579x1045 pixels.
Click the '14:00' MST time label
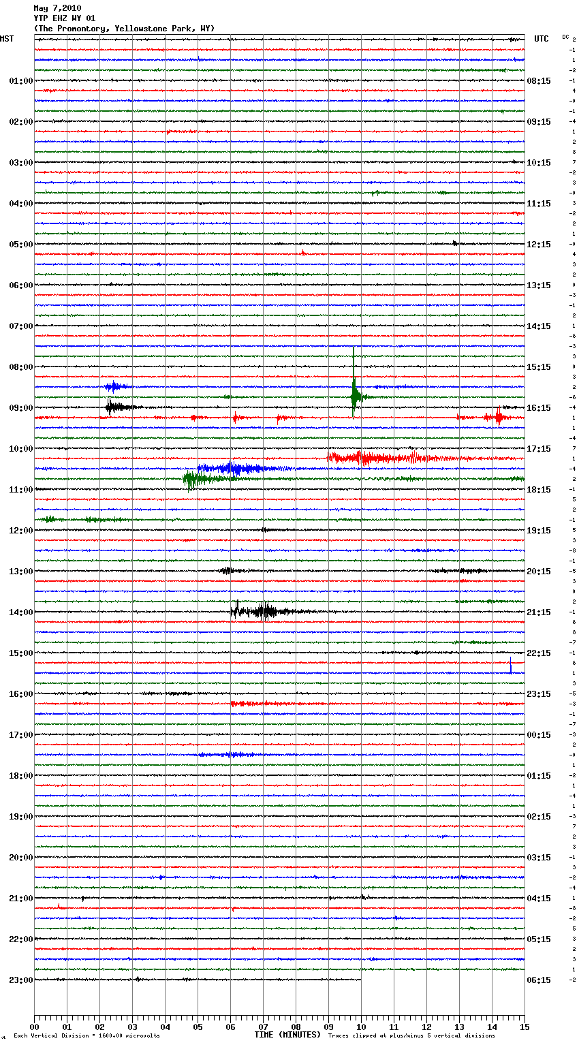(x=21, y=612)
